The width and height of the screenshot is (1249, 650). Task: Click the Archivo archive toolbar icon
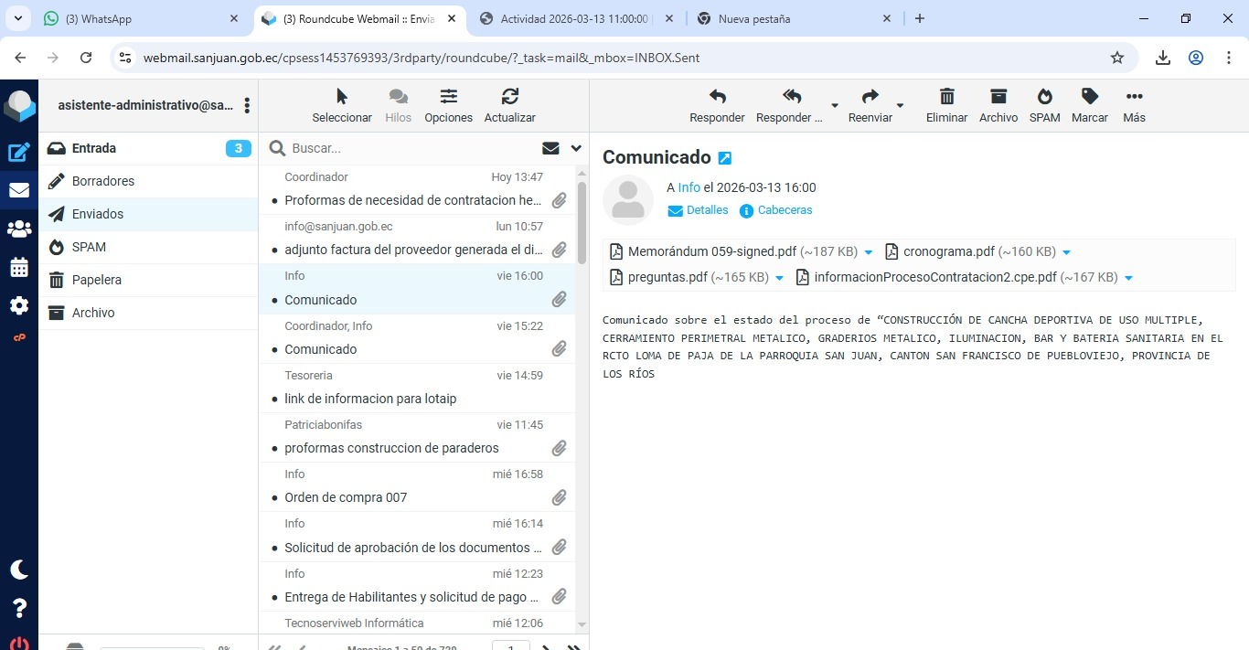point(998,105)
